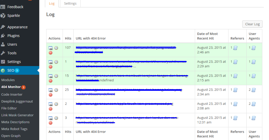This screenshot has width=269, height=140.
Task: Click the 404 URL dated 2:08 am
Action: [x=124, y=104]
